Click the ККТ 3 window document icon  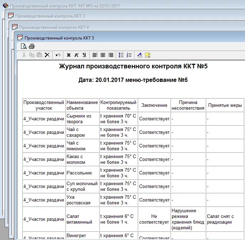pos(11,16)
